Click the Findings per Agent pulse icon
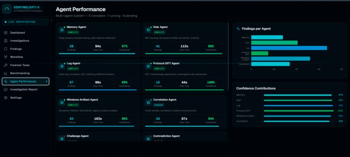The height and width of the screenshot is (157, 350). coord(238,29)
